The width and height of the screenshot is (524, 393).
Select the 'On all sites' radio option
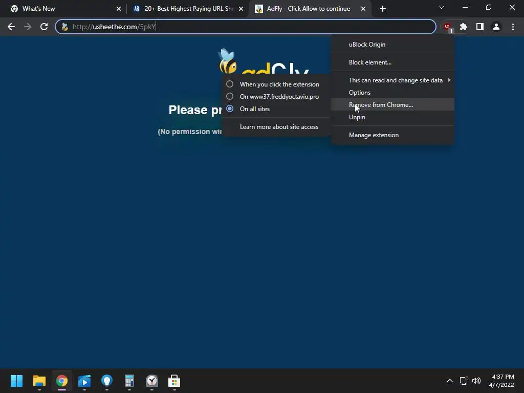276,109
